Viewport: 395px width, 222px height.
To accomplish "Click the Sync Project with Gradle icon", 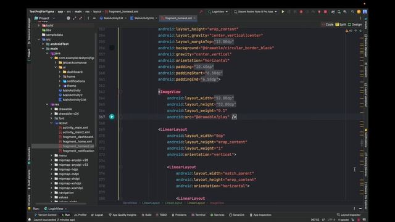I will pos(333,12).
